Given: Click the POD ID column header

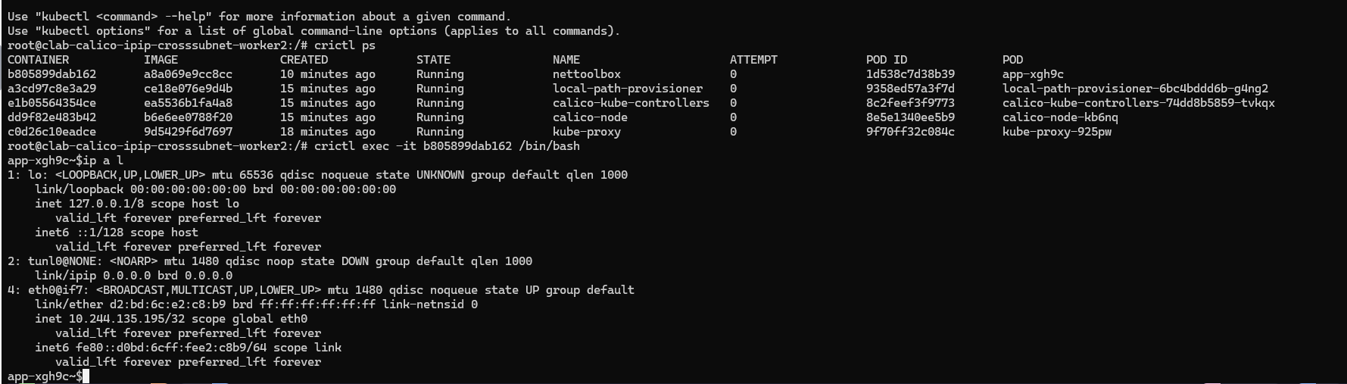Looking at the screenshot, I should [887, 60].
